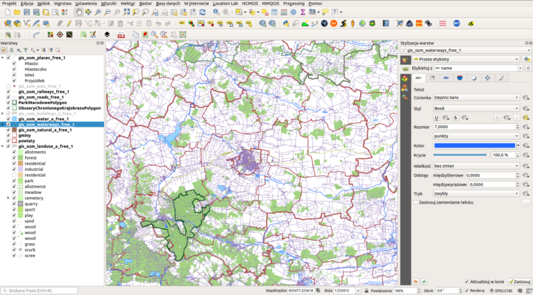Image resolution: width=533 pixels, height=295 pixels.
Task: Open the Tryb zwykły blend mode dropdown
Action: [x=476, y=194]
